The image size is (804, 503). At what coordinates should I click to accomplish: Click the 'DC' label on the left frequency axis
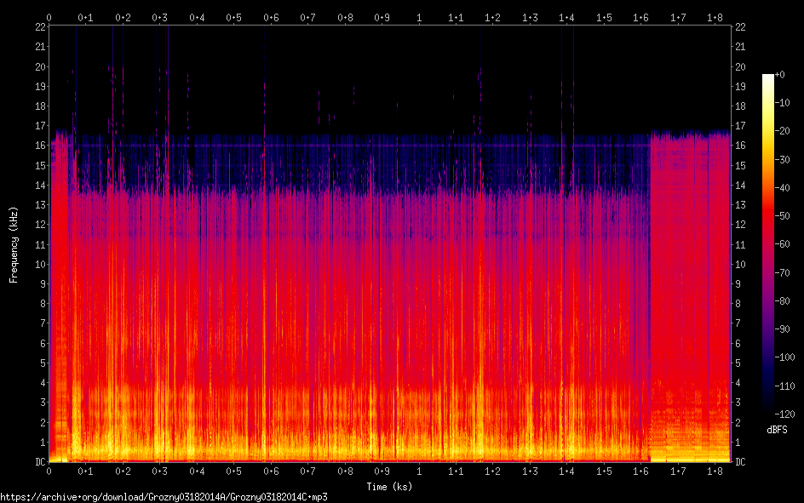pos(41,462)
